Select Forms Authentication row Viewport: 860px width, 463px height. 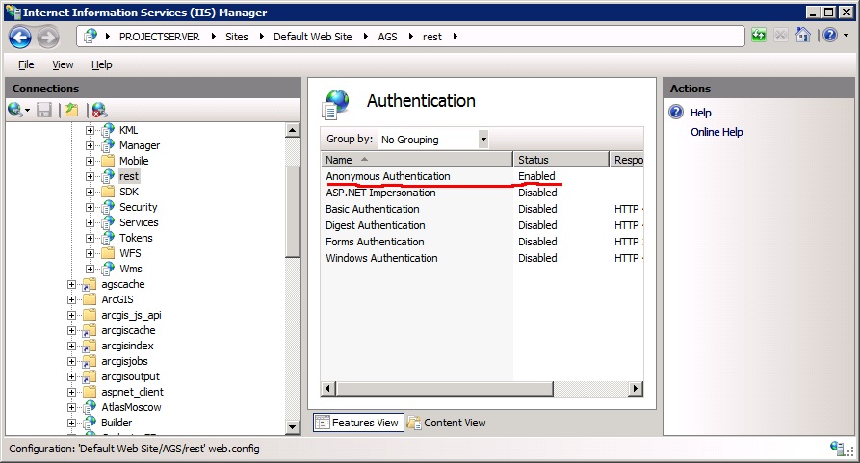[x=482, y=242]
